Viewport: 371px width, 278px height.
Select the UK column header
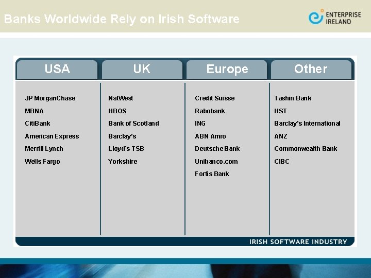pos(142,69)
